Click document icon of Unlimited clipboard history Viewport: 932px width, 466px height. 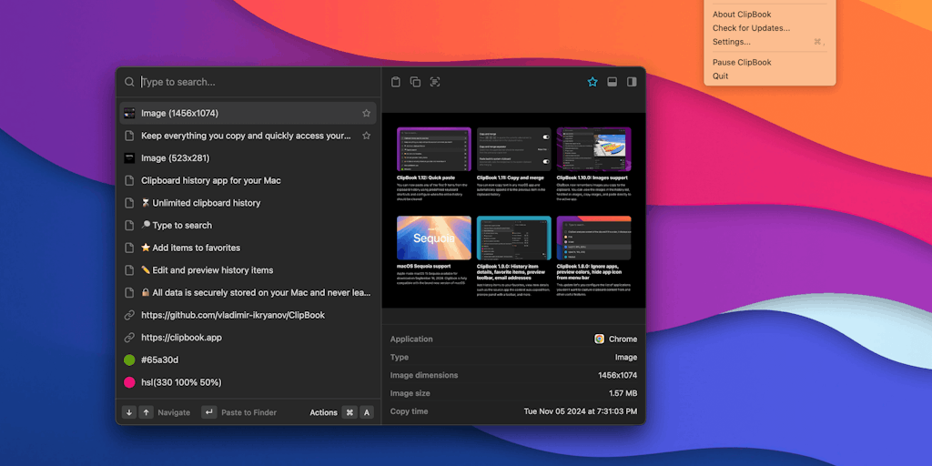129,203
